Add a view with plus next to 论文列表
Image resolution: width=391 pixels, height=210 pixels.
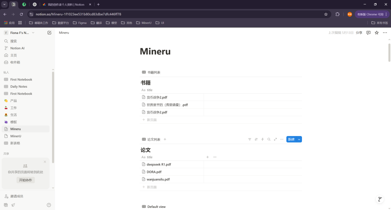point(165,139)
